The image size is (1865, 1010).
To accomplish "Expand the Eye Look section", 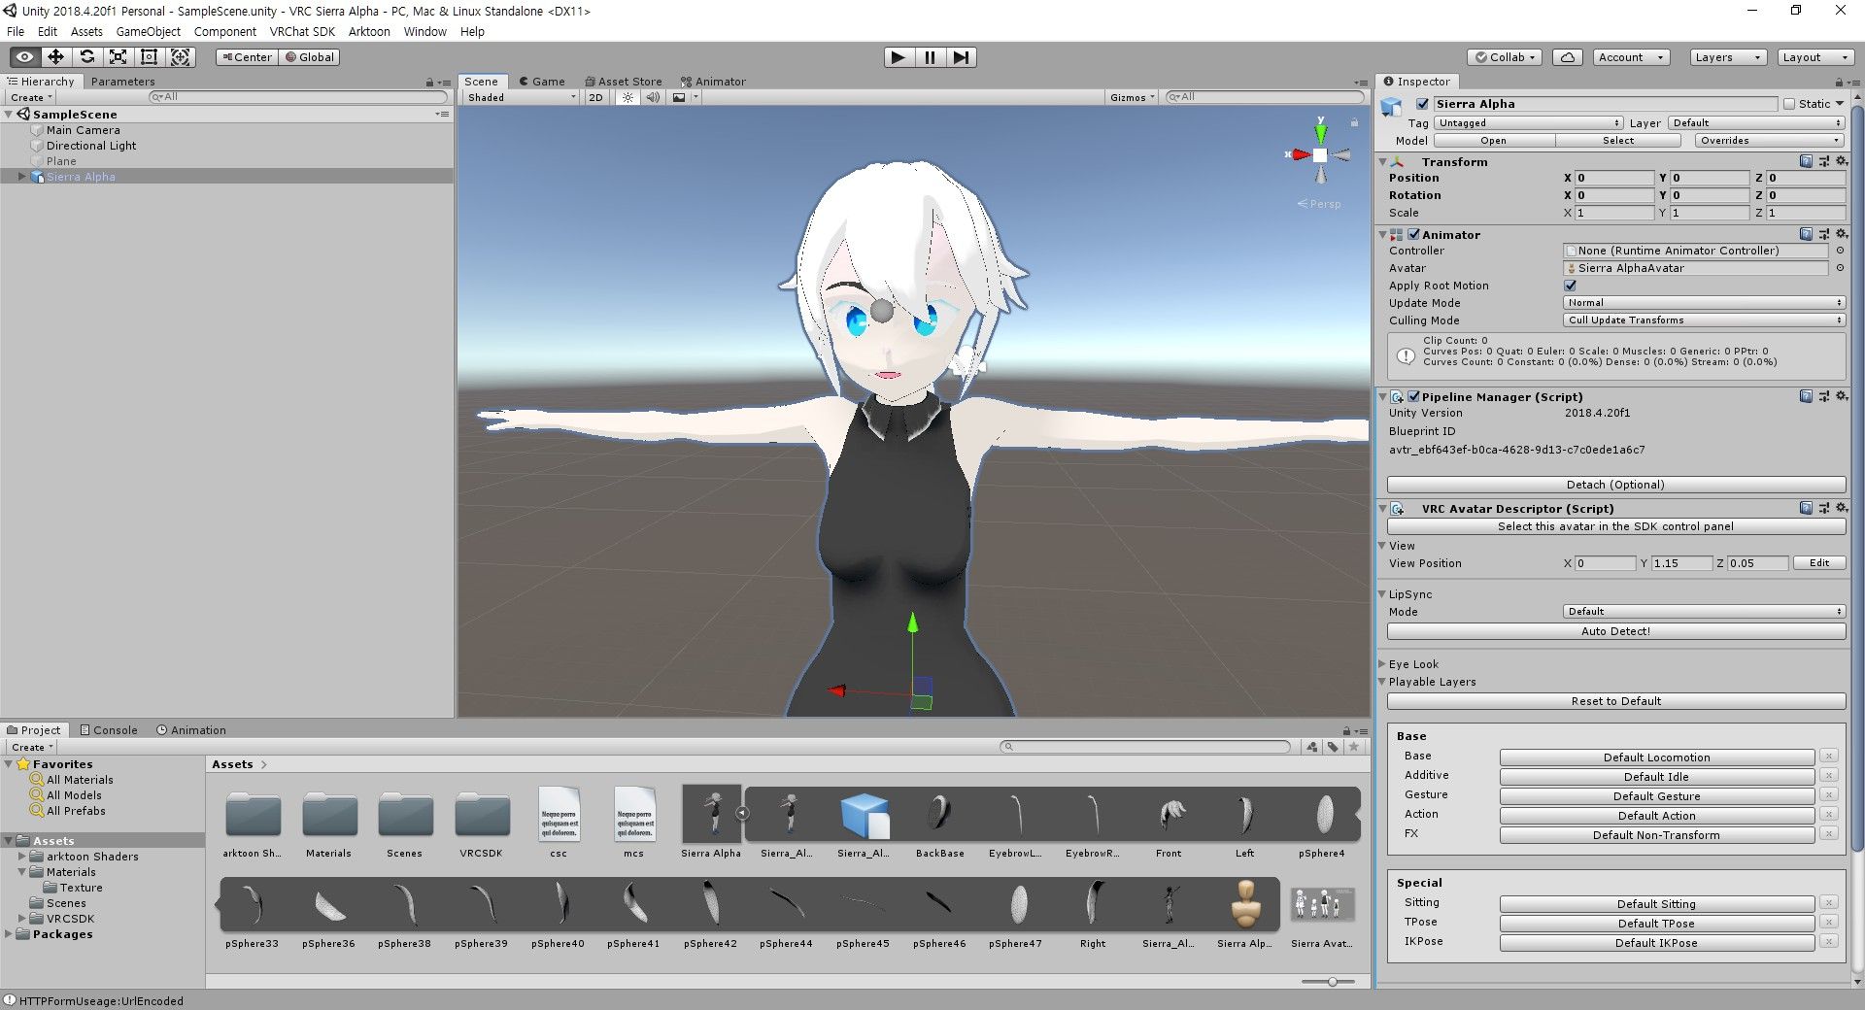I will pos(1382,664).
